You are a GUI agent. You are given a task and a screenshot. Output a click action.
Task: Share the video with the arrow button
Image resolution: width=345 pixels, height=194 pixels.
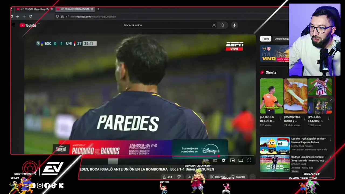pos(189,177)
